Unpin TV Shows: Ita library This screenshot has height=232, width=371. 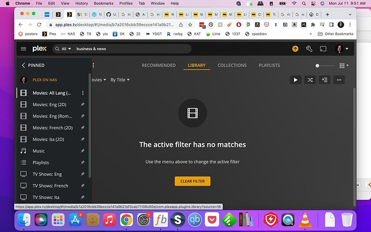pyautogui.click(x=82, y=197)
